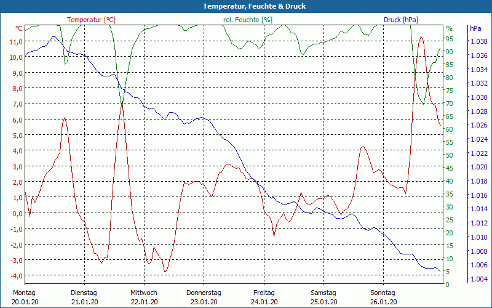This screenshot has height=308, width=492.
Task: Select the blue Druck [hPa] legend label
Action: coord(400,20)
